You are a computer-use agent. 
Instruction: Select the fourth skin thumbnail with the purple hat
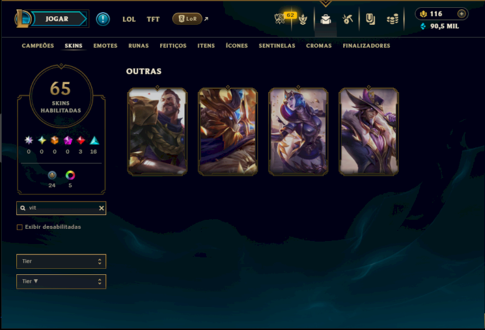[x=369, y=132]
